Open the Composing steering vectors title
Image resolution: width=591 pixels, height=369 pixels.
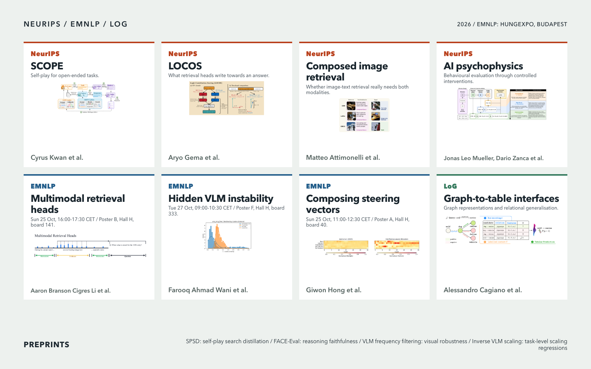coord(353,204)
